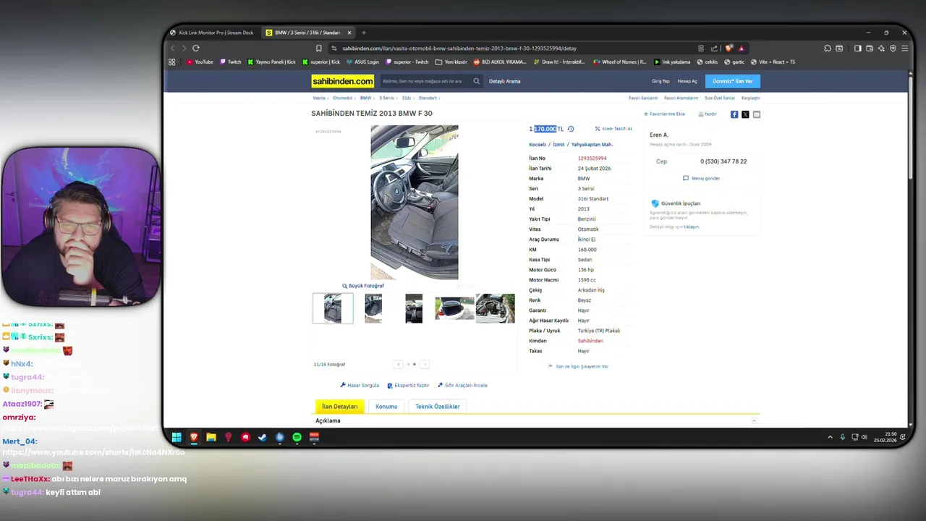Open File Explorer from taskbar
Viewport: 926px width, 521px height.
(x=211, y=437)
